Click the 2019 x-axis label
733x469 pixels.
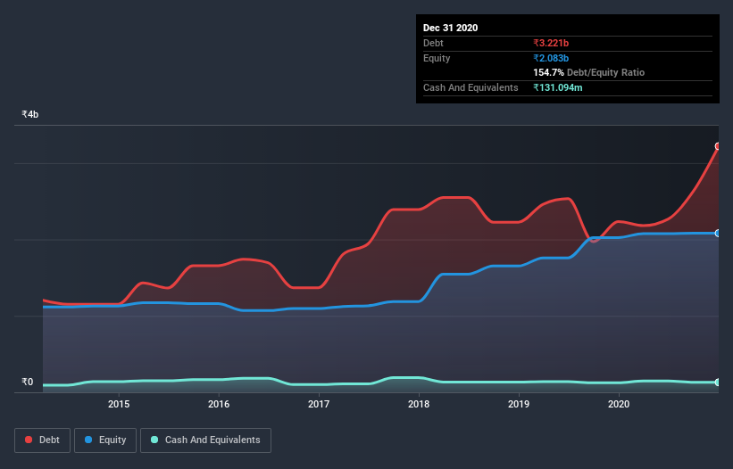pyautogui.click(x=519, y=404)
